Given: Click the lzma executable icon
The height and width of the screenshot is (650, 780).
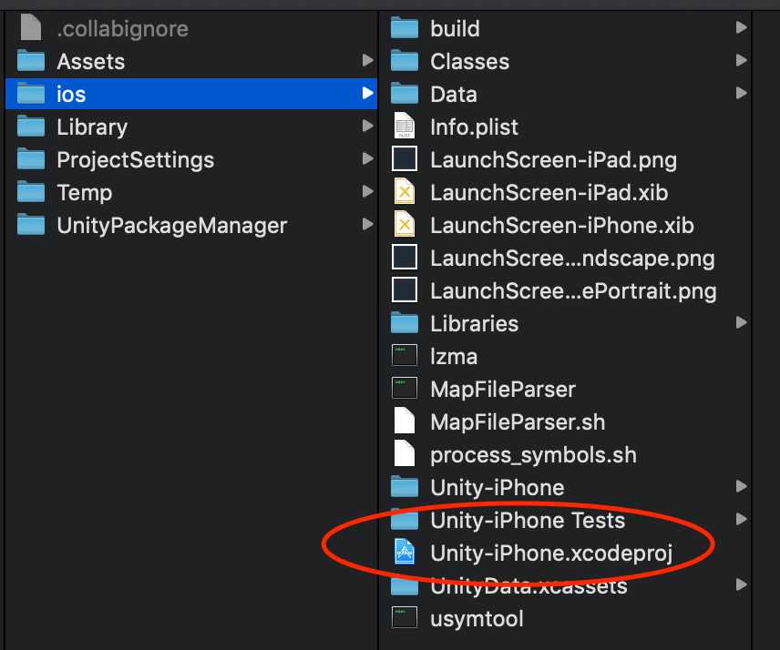Looking at the screenshot, I should pos(405,355).
